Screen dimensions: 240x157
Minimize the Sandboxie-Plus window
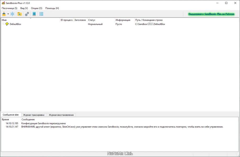pyautogui.click(x=217, y=3)
